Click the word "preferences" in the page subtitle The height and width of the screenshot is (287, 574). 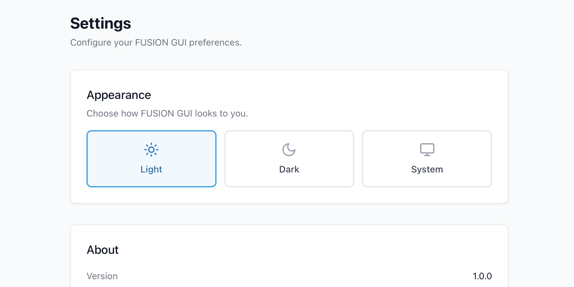(x=215, y=43)
